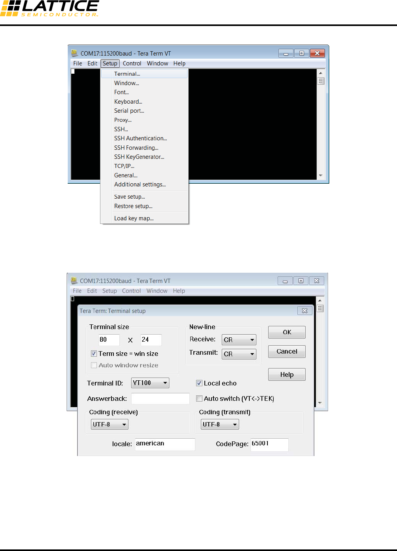Close the lower Tera Term window
Viewport: 397px width, 551px height.
(317, 281)
